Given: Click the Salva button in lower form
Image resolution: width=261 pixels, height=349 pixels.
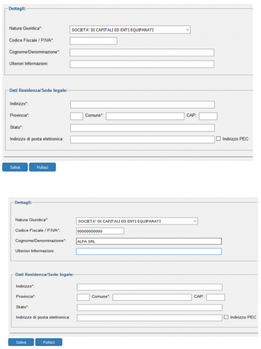Looking at the screenshot, I should [x=21, y=342].
